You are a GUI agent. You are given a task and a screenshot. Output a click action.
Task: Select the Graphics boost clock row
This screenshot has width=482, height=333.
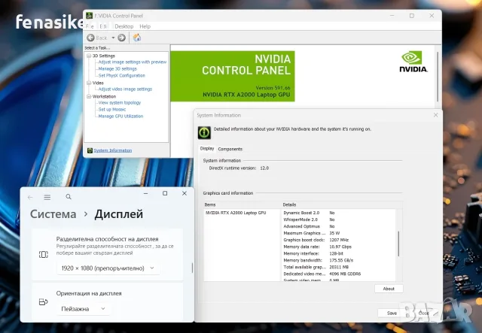[x=338, y=240]
